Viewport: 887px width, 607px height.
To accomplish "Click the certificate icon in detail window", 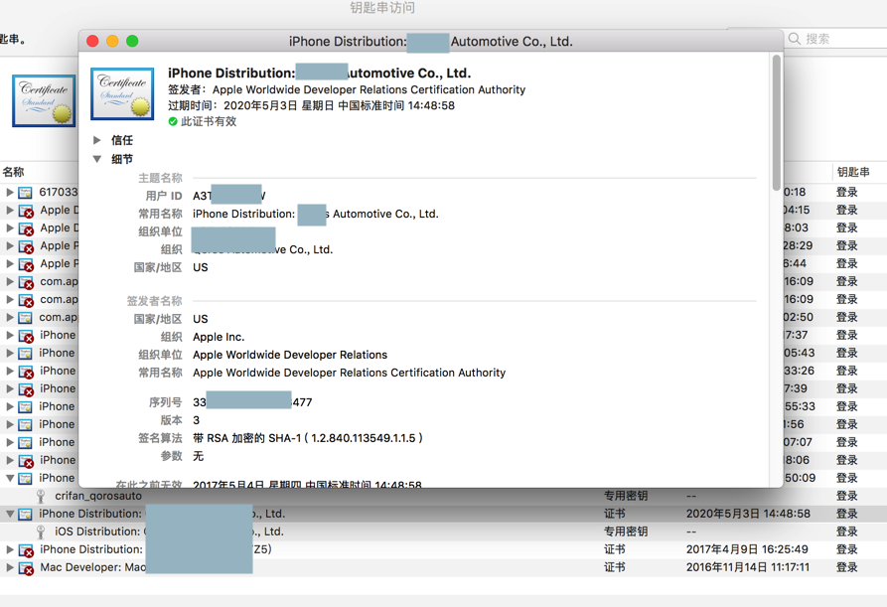I will pyautogui.click(x=122, y=94).
